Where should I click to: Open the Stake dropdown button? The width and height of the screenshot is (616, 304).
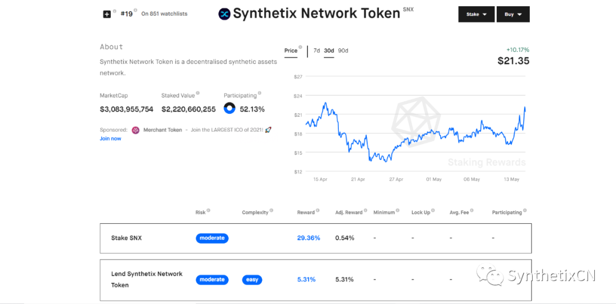[x=476, y=14]
